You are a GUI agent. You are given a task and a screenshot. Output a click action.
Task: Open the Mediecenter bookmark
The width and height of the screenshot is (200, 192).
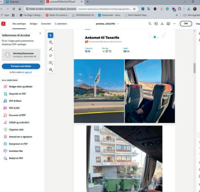point(110,15)
